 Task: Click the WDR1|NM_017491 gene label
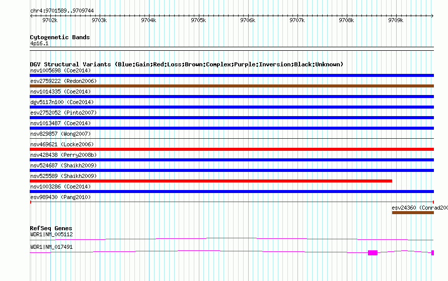51,247
